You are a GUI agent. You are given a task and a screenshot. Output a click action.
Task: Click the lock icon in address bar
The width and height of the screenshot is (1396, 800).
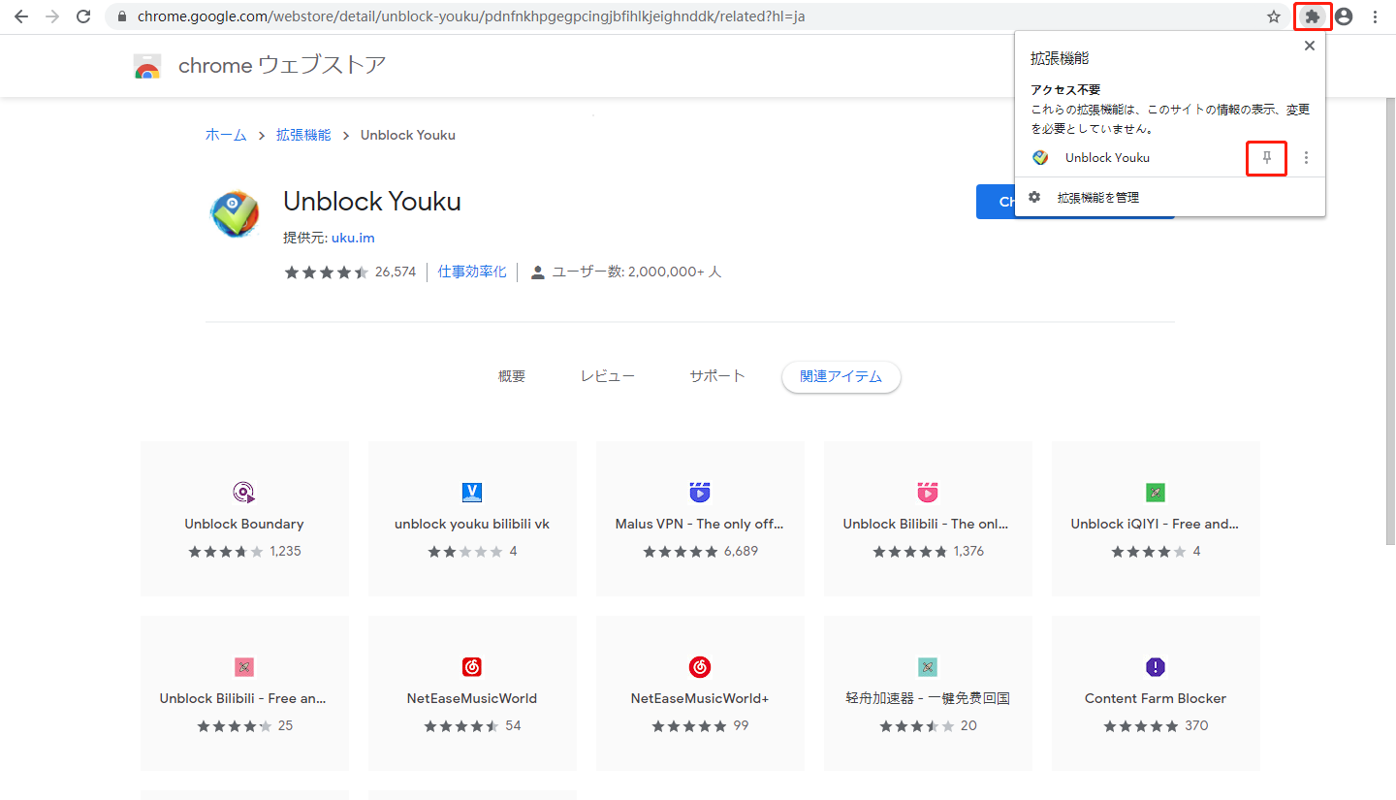click(x=121, y=16)
